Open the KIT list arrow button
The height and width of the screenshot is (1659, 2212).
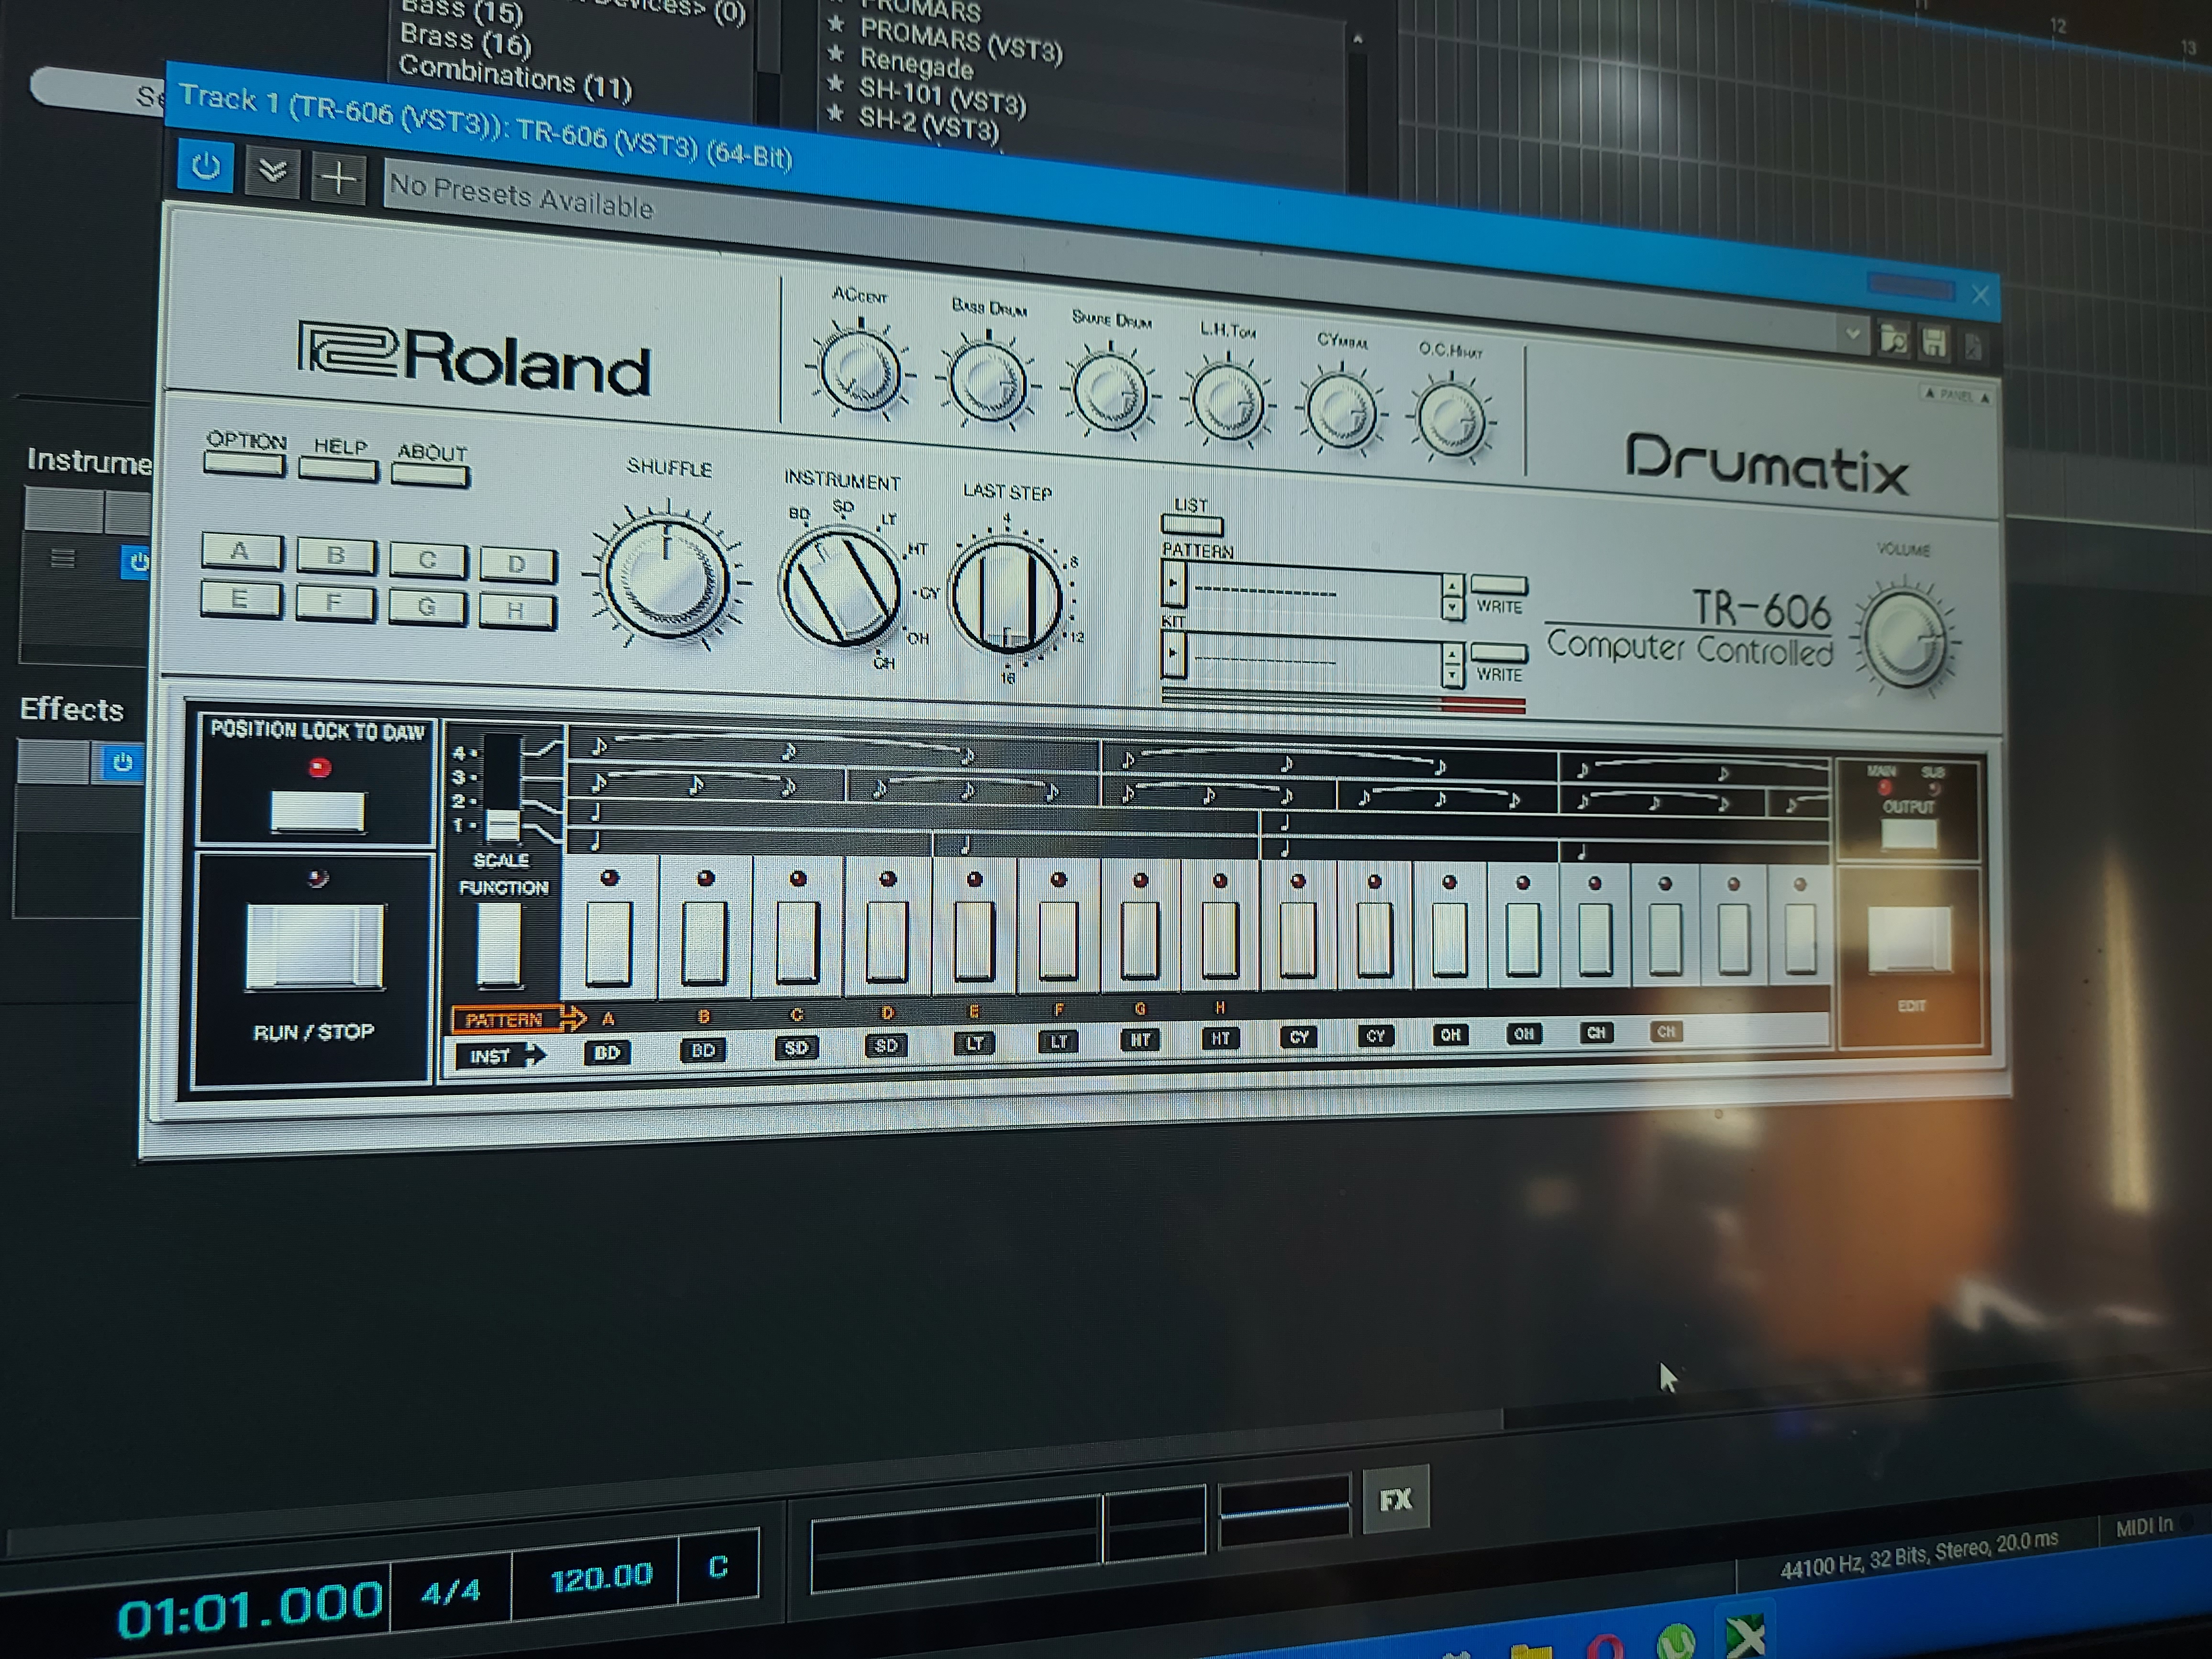tap(1174, 654)
